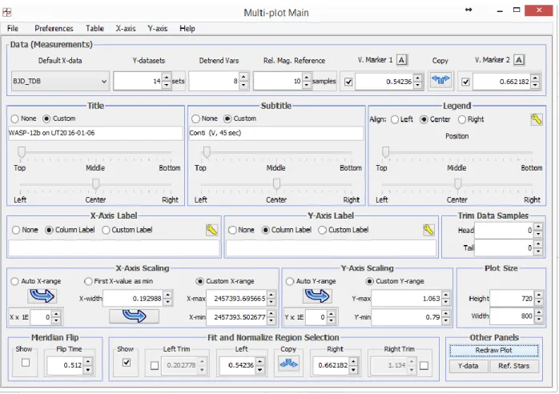Increase Plot Height spinner

click(539, 295)
